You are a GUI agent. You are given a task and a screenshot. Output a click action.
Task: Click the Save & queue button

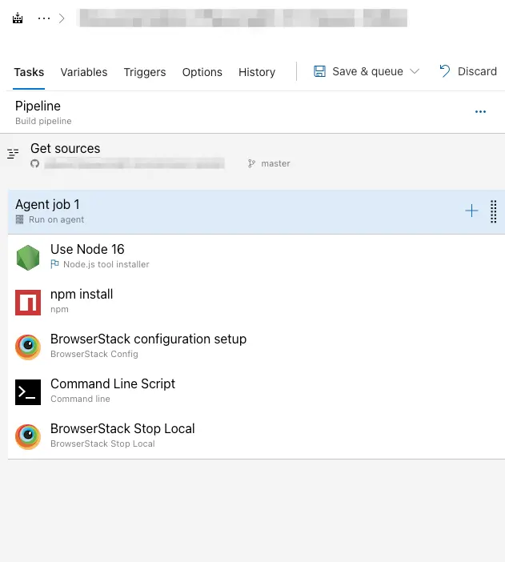coord(359,71)
